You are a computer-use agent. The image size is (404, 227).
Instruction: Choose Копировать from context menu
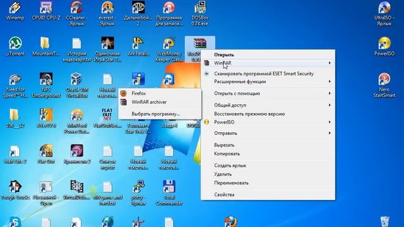(x=268, y=154)
